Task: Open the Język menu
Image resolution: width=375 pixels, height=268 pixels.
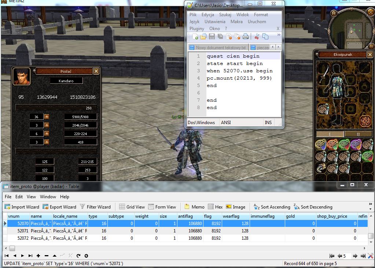Action: [194, 22]
